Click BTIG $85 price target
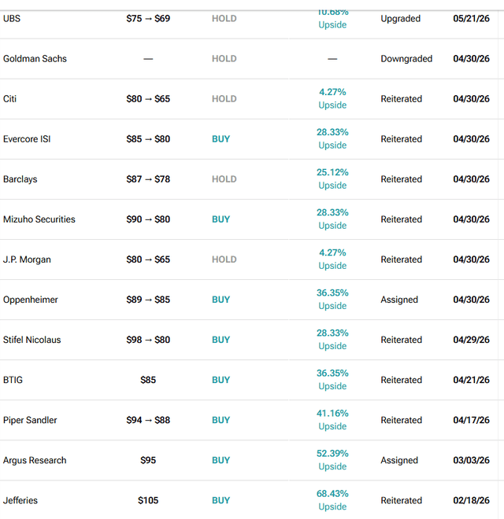 (x=148, y=380)
